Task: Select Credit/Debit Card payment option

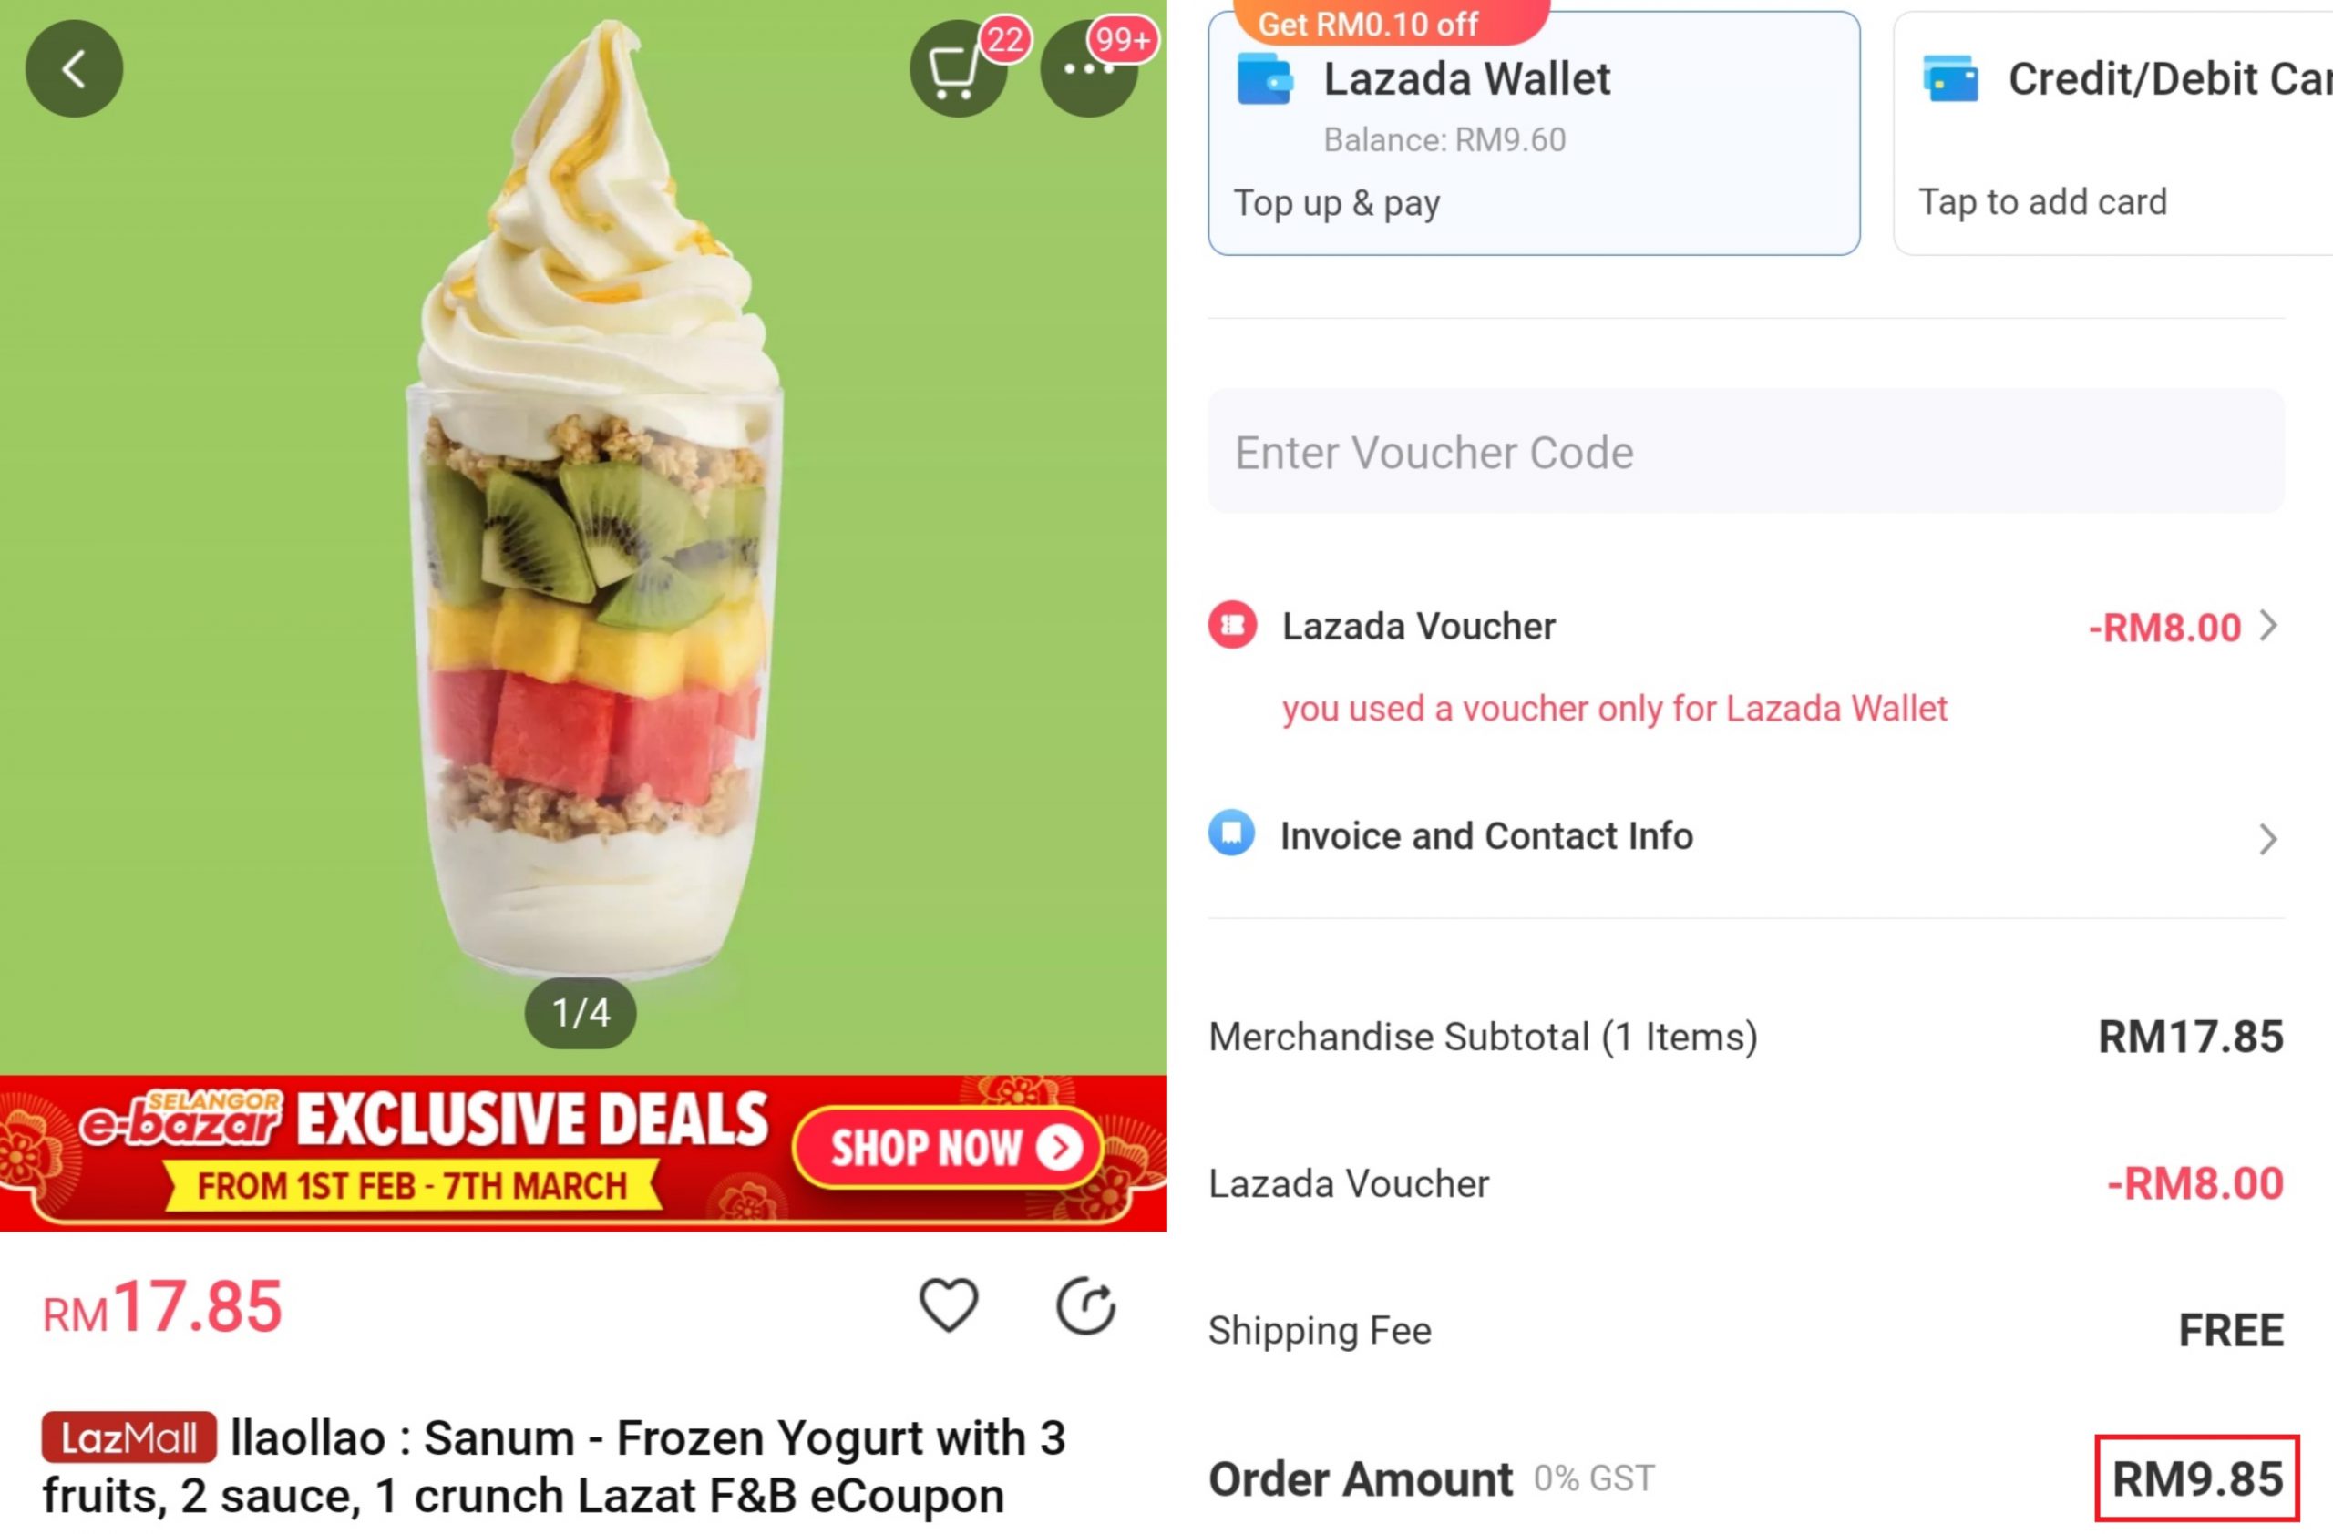Action: [x=2112, y=134]
